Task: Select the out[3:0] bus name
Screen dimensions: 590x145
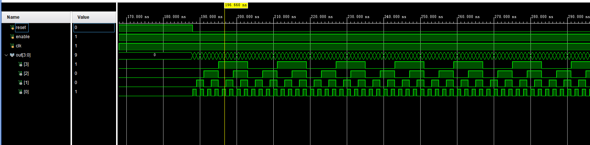Action: click(23, 55)
